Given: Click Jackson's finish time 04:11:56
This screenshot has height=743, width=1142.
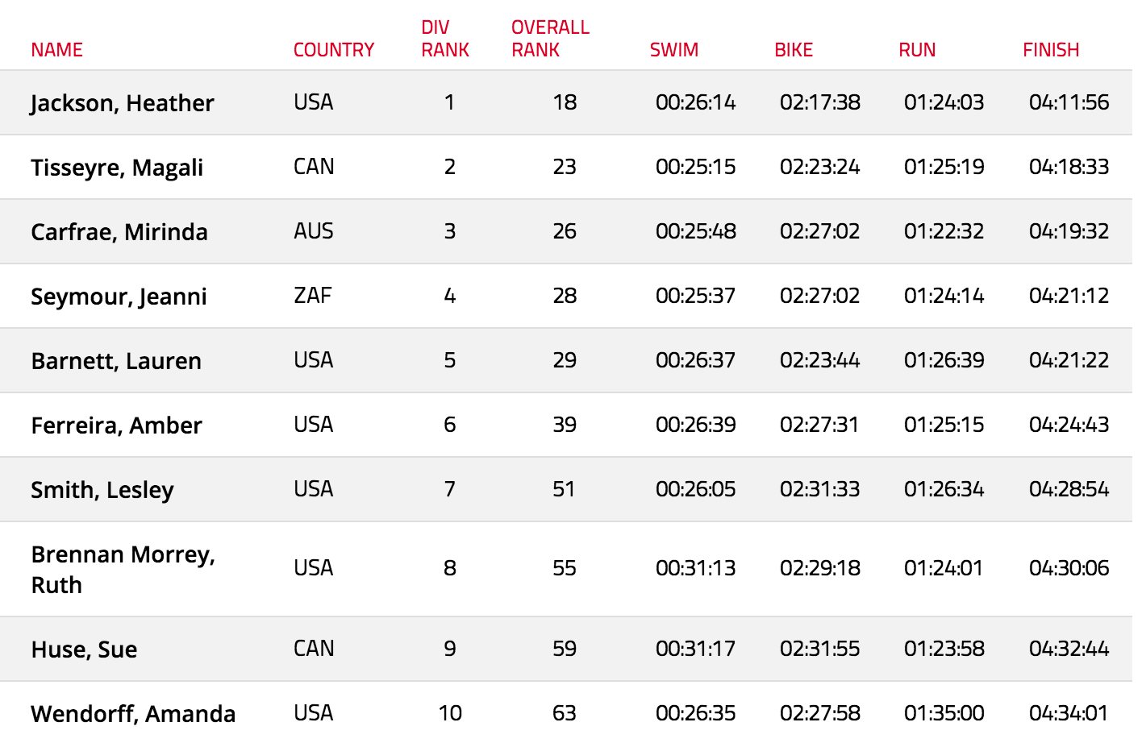Looking at the screenshot, I should pos(1069,102).
